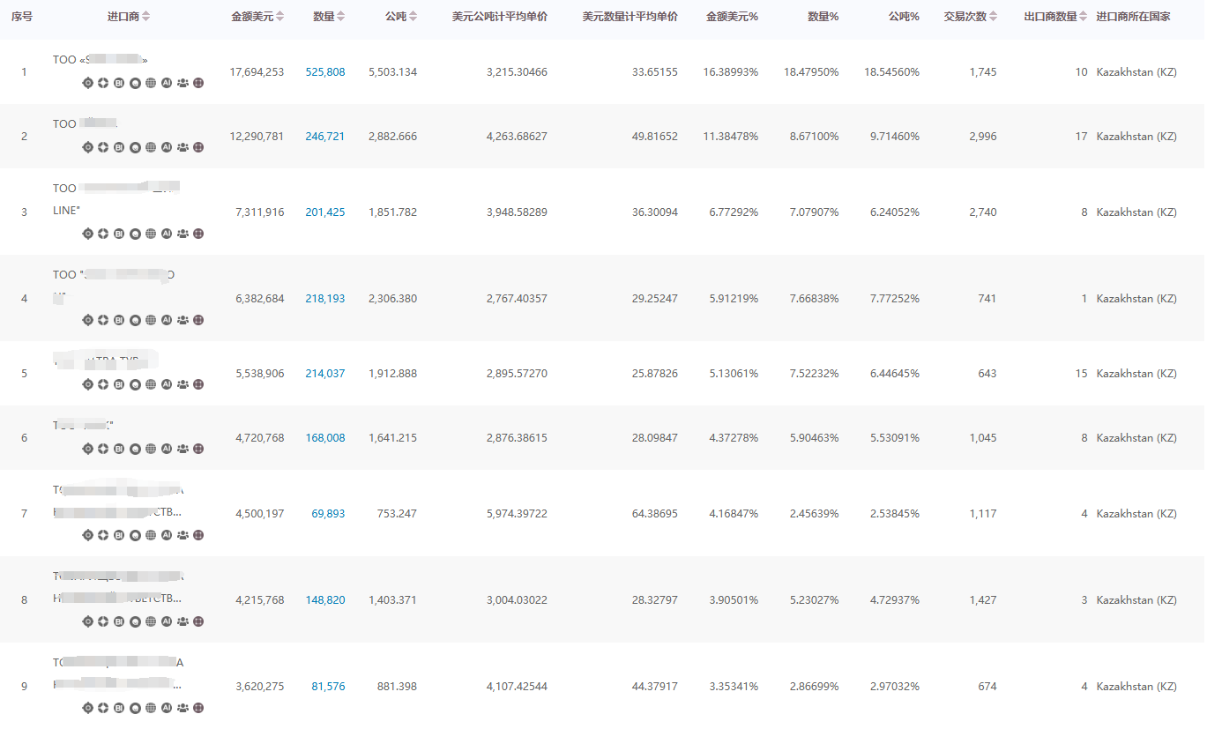This screenshot has width=1222, height=729.
Task: Click the people group icon in row 4
Action: [183, 320]
